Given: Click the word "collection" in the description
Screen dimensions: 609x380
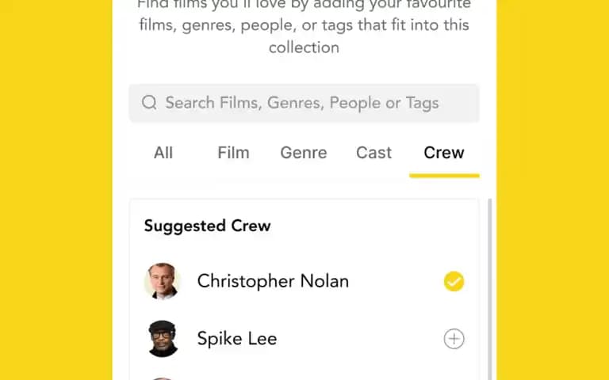Looking at the screenshot, I should point(304,47).
